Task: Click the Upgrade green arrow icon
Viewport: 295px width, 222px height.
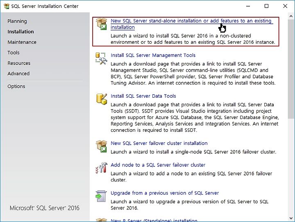Action: pyautogui.click(x=102, y=196)
